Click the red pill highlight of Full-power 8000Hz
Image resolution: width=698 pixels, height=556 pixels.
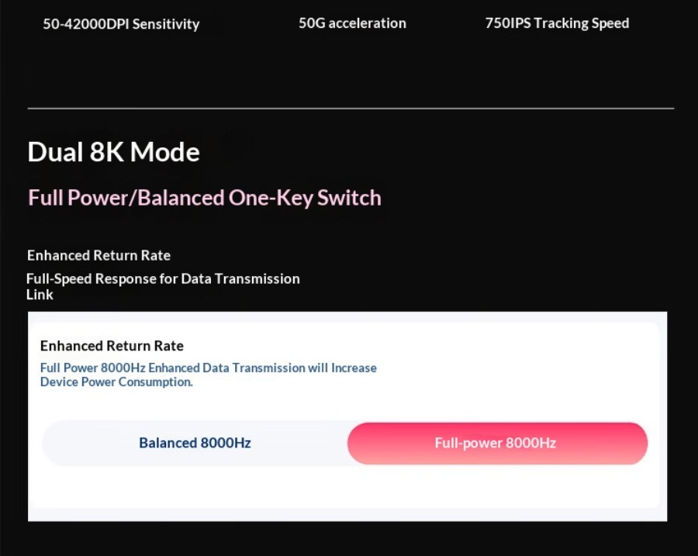coord(497,444)
